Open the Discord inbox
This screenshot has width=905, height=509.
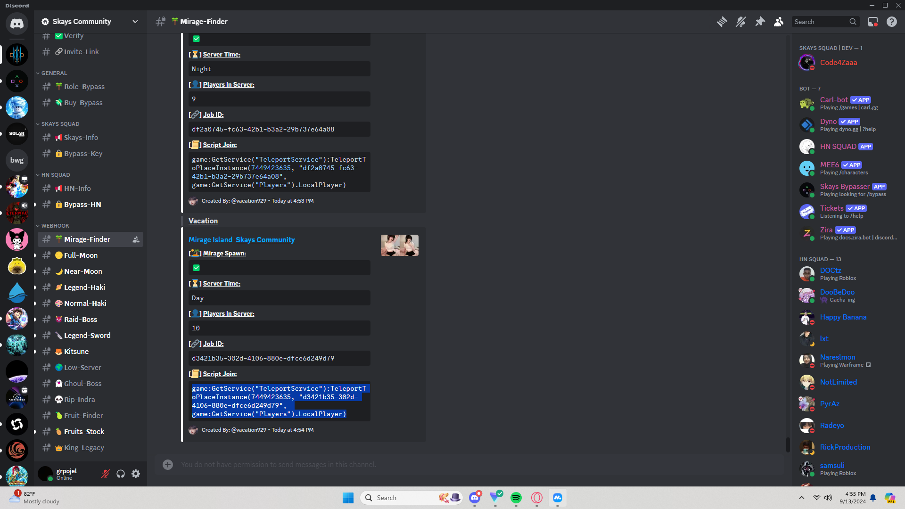pos(873,22)
